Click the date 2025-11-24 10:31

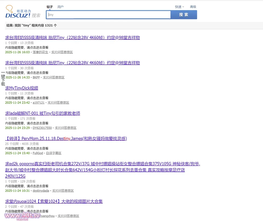(x=18, y=191)
